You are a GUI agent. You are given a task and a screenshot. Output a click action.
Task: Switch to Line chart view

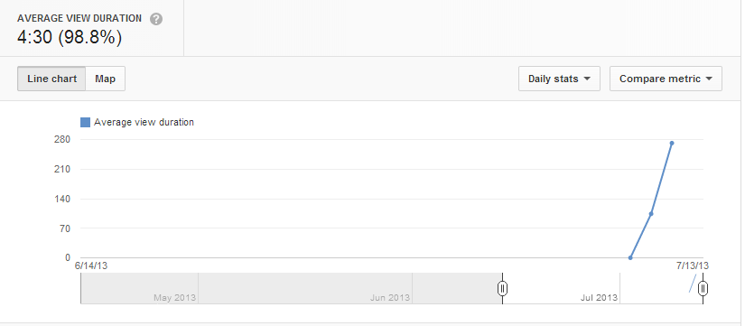click(51, 79)
